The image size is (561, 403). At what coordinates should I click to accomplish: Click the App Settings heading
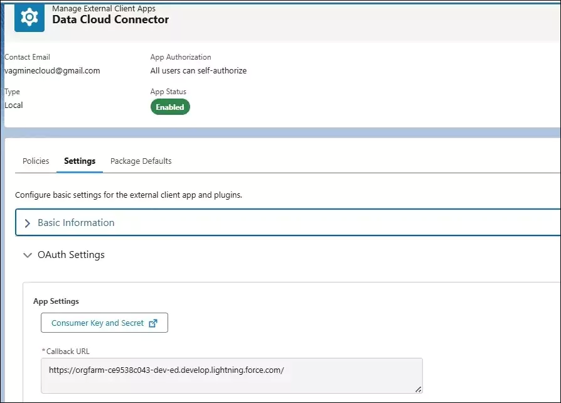tap(56, 301)
